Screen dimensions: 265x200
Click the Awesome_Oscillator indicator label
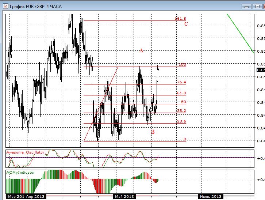click(x=25, y=152)
